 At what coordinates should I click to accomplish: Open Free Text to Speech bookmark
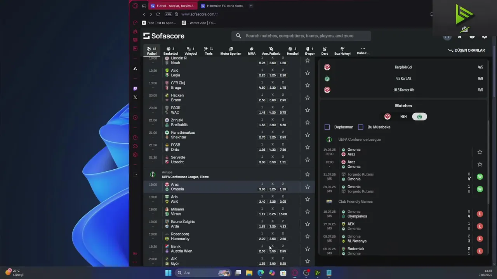pyautogui.click(x=159, y=23)
